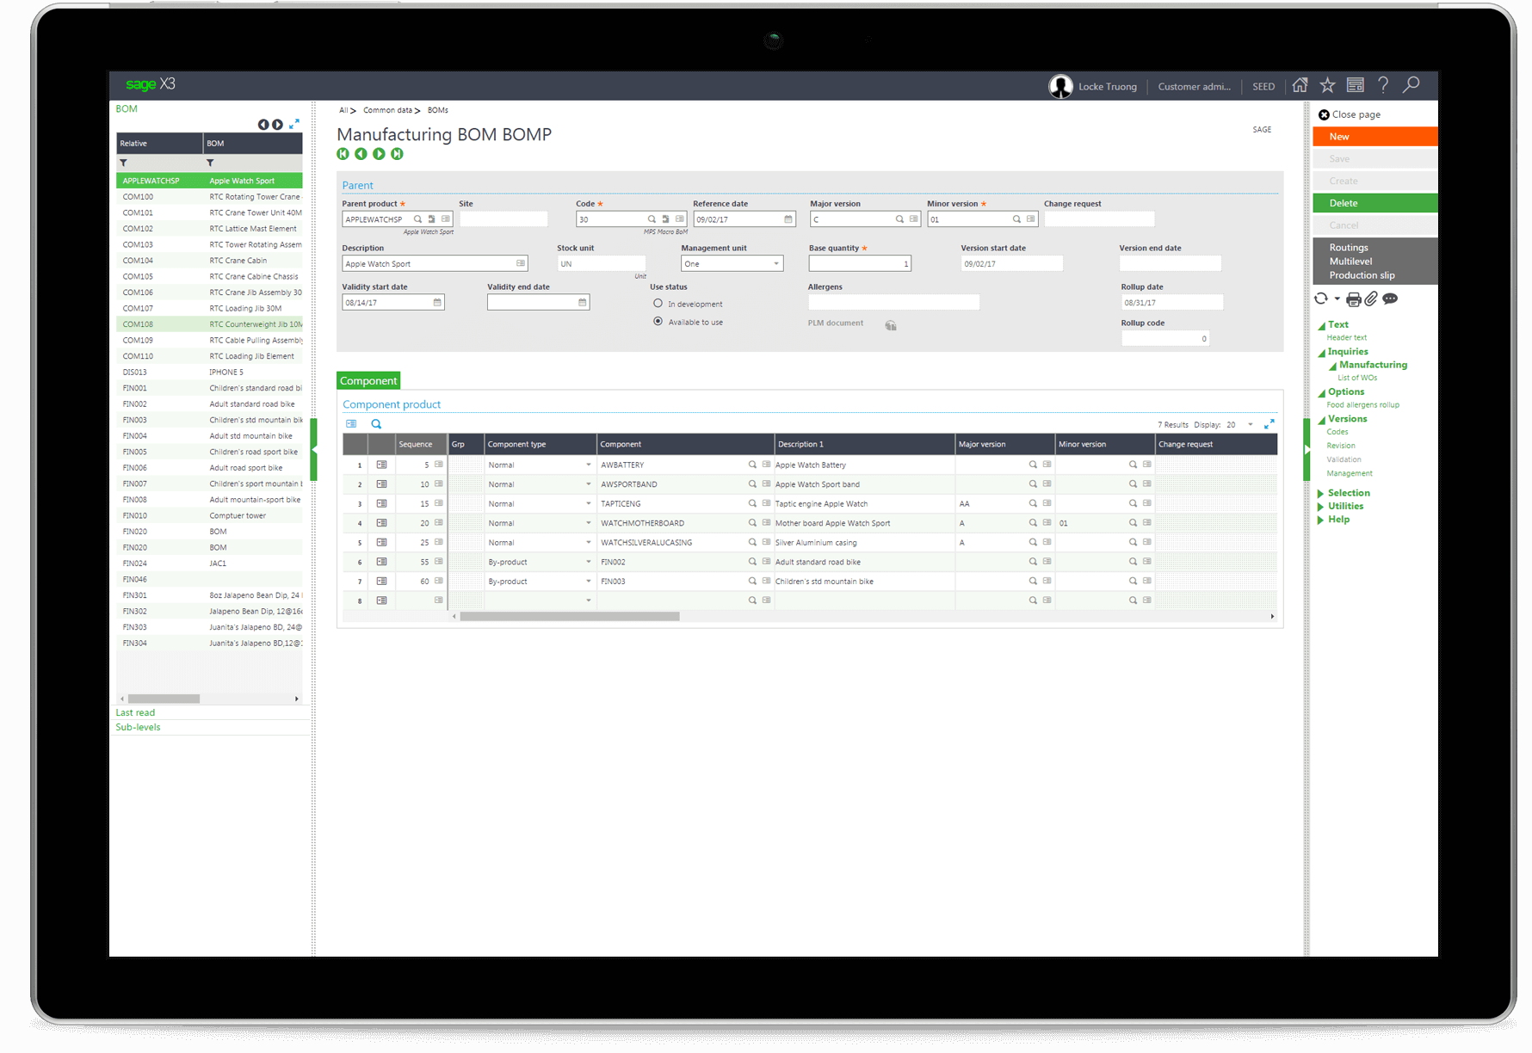Open row actions for AWSPORTBAND line
The height and width of the screenshot is (1053, 1532).
tap(381, 484)
